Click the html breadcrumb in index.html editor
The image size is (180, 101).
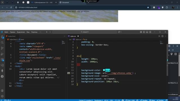[21, 39]
